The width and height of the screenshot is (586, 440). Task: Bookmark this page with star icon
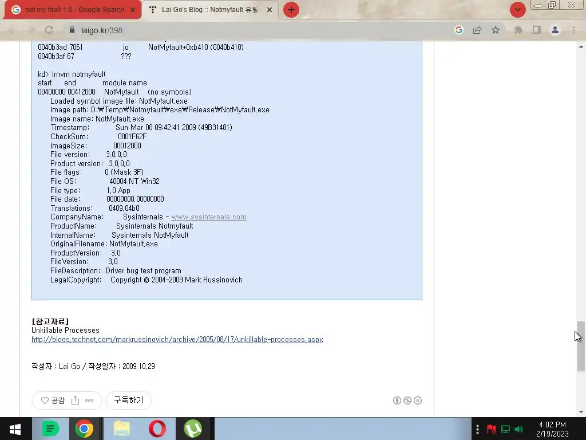point(496,30)
